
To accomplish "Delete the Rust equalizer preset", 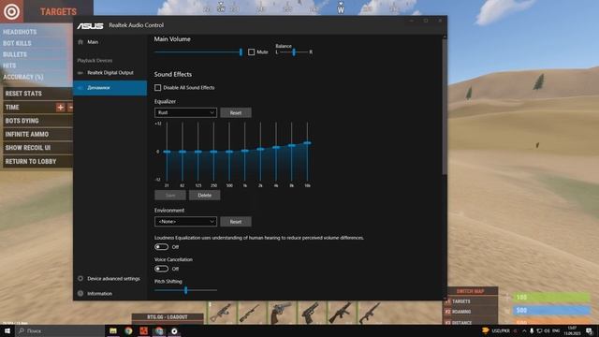I will [204, 196].
